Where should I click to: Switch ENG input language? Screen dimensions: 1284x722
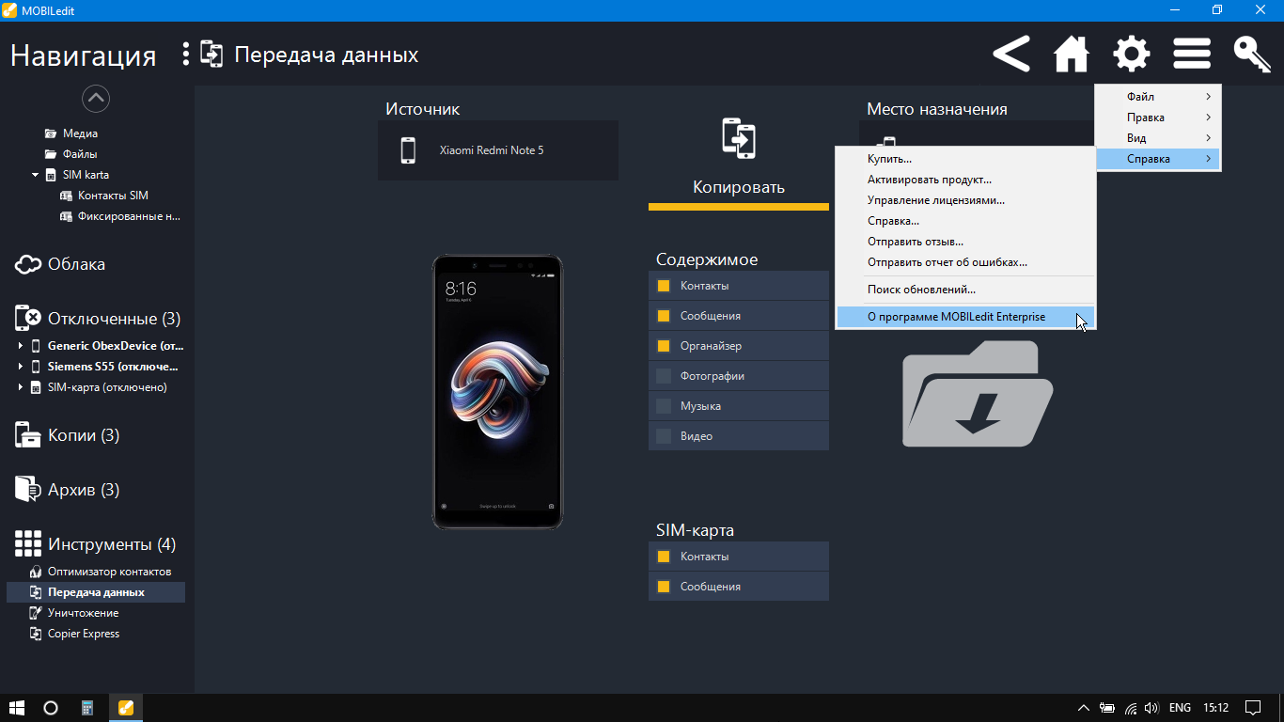pos(1180,708)
